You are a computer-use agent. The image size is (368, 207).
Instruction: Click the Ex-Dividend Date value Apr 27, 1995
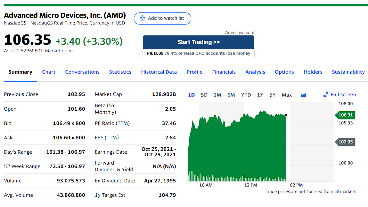tap(160, 181)
